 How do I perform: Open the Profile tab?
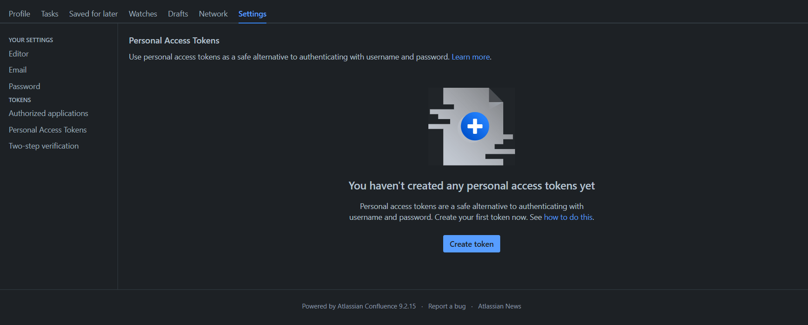click(20, 14)
